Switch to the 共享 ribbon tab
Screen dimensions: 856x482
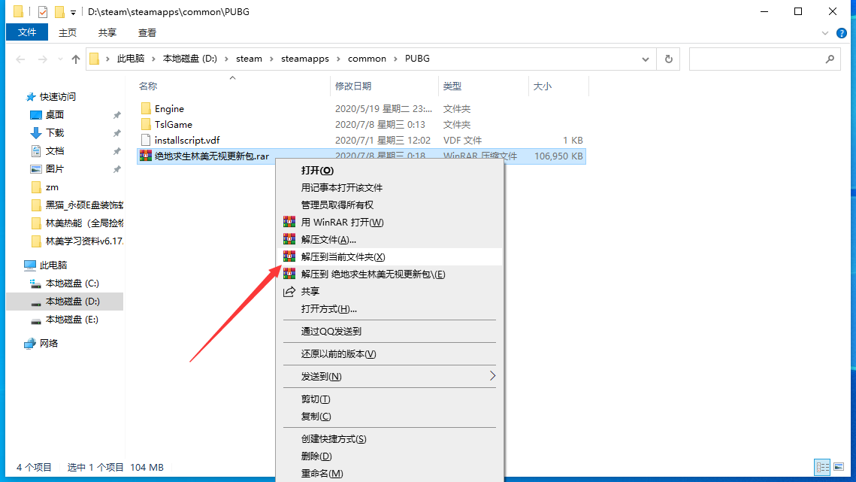[107, 33]
